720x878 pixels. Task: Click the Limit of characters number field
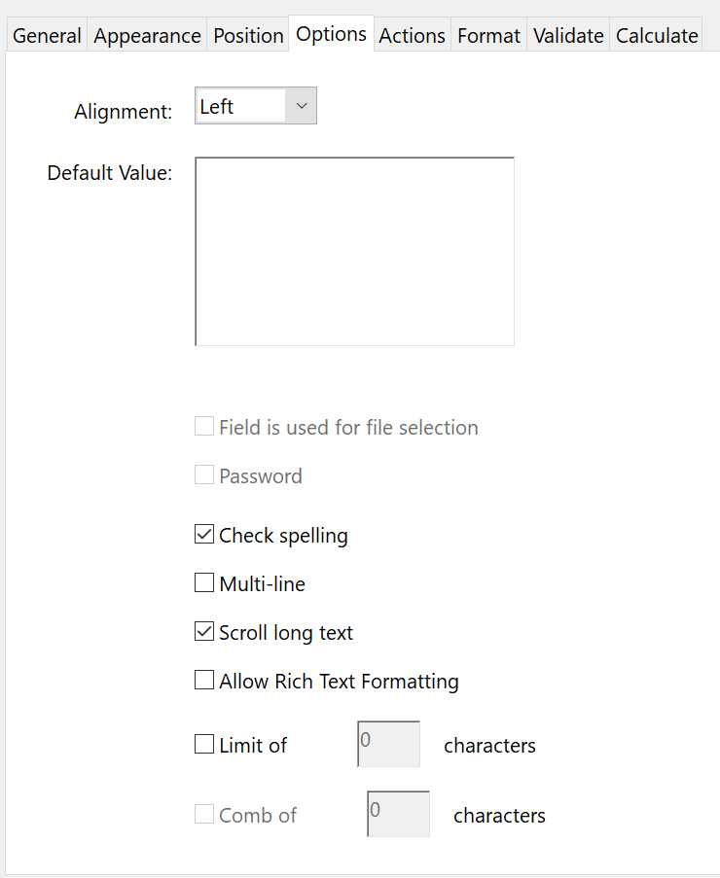click(x=388, y=743)
